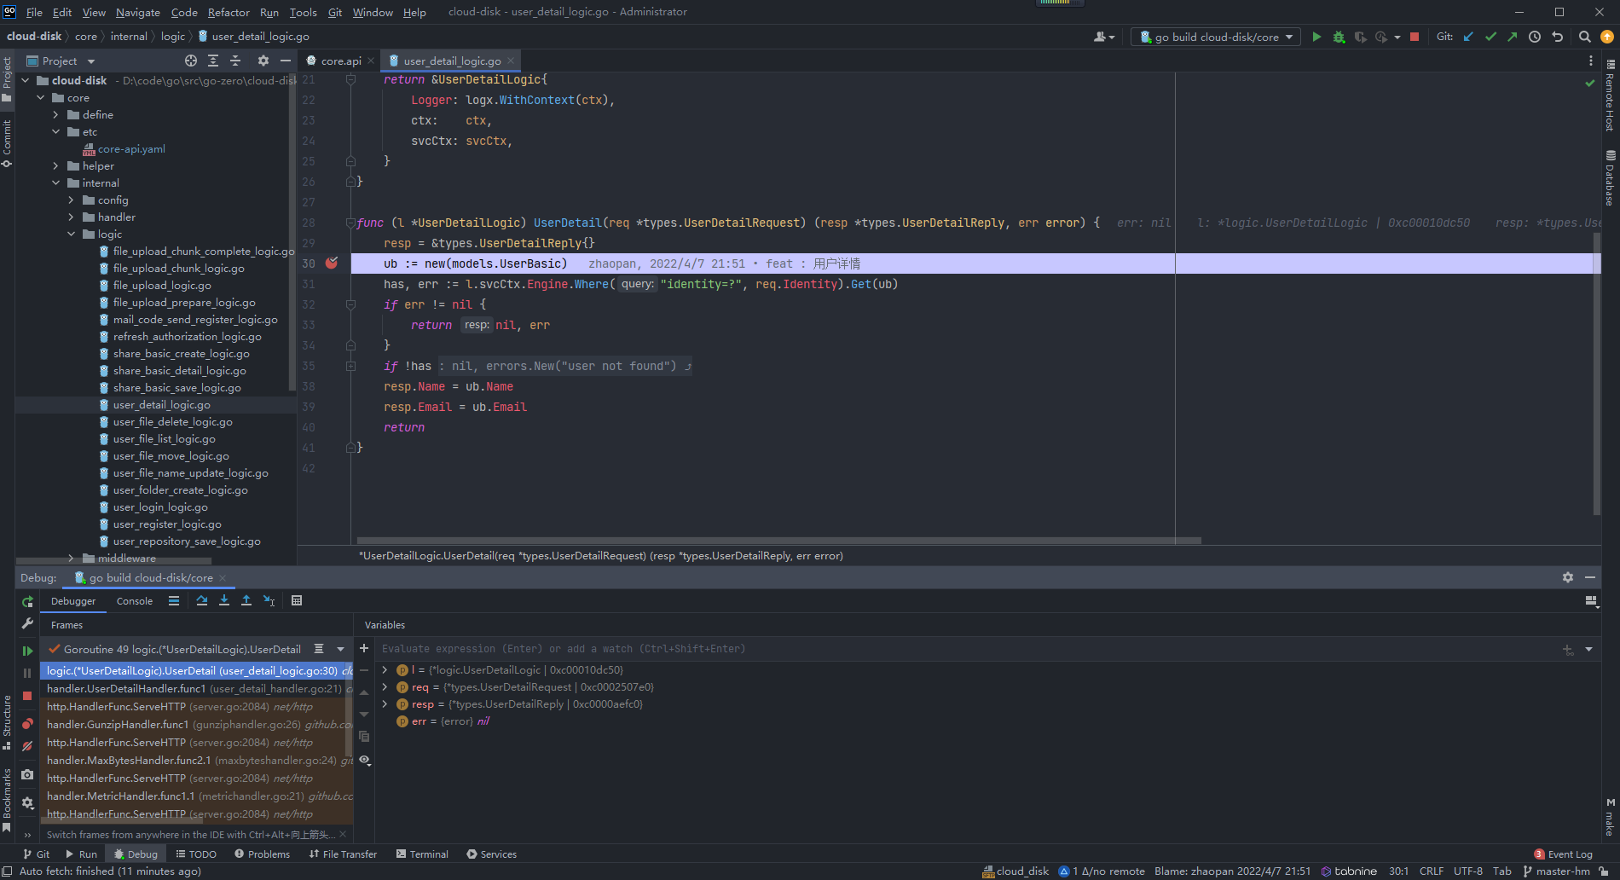
Task: Expand the handler folder
Action: click(x=72, y=217)
